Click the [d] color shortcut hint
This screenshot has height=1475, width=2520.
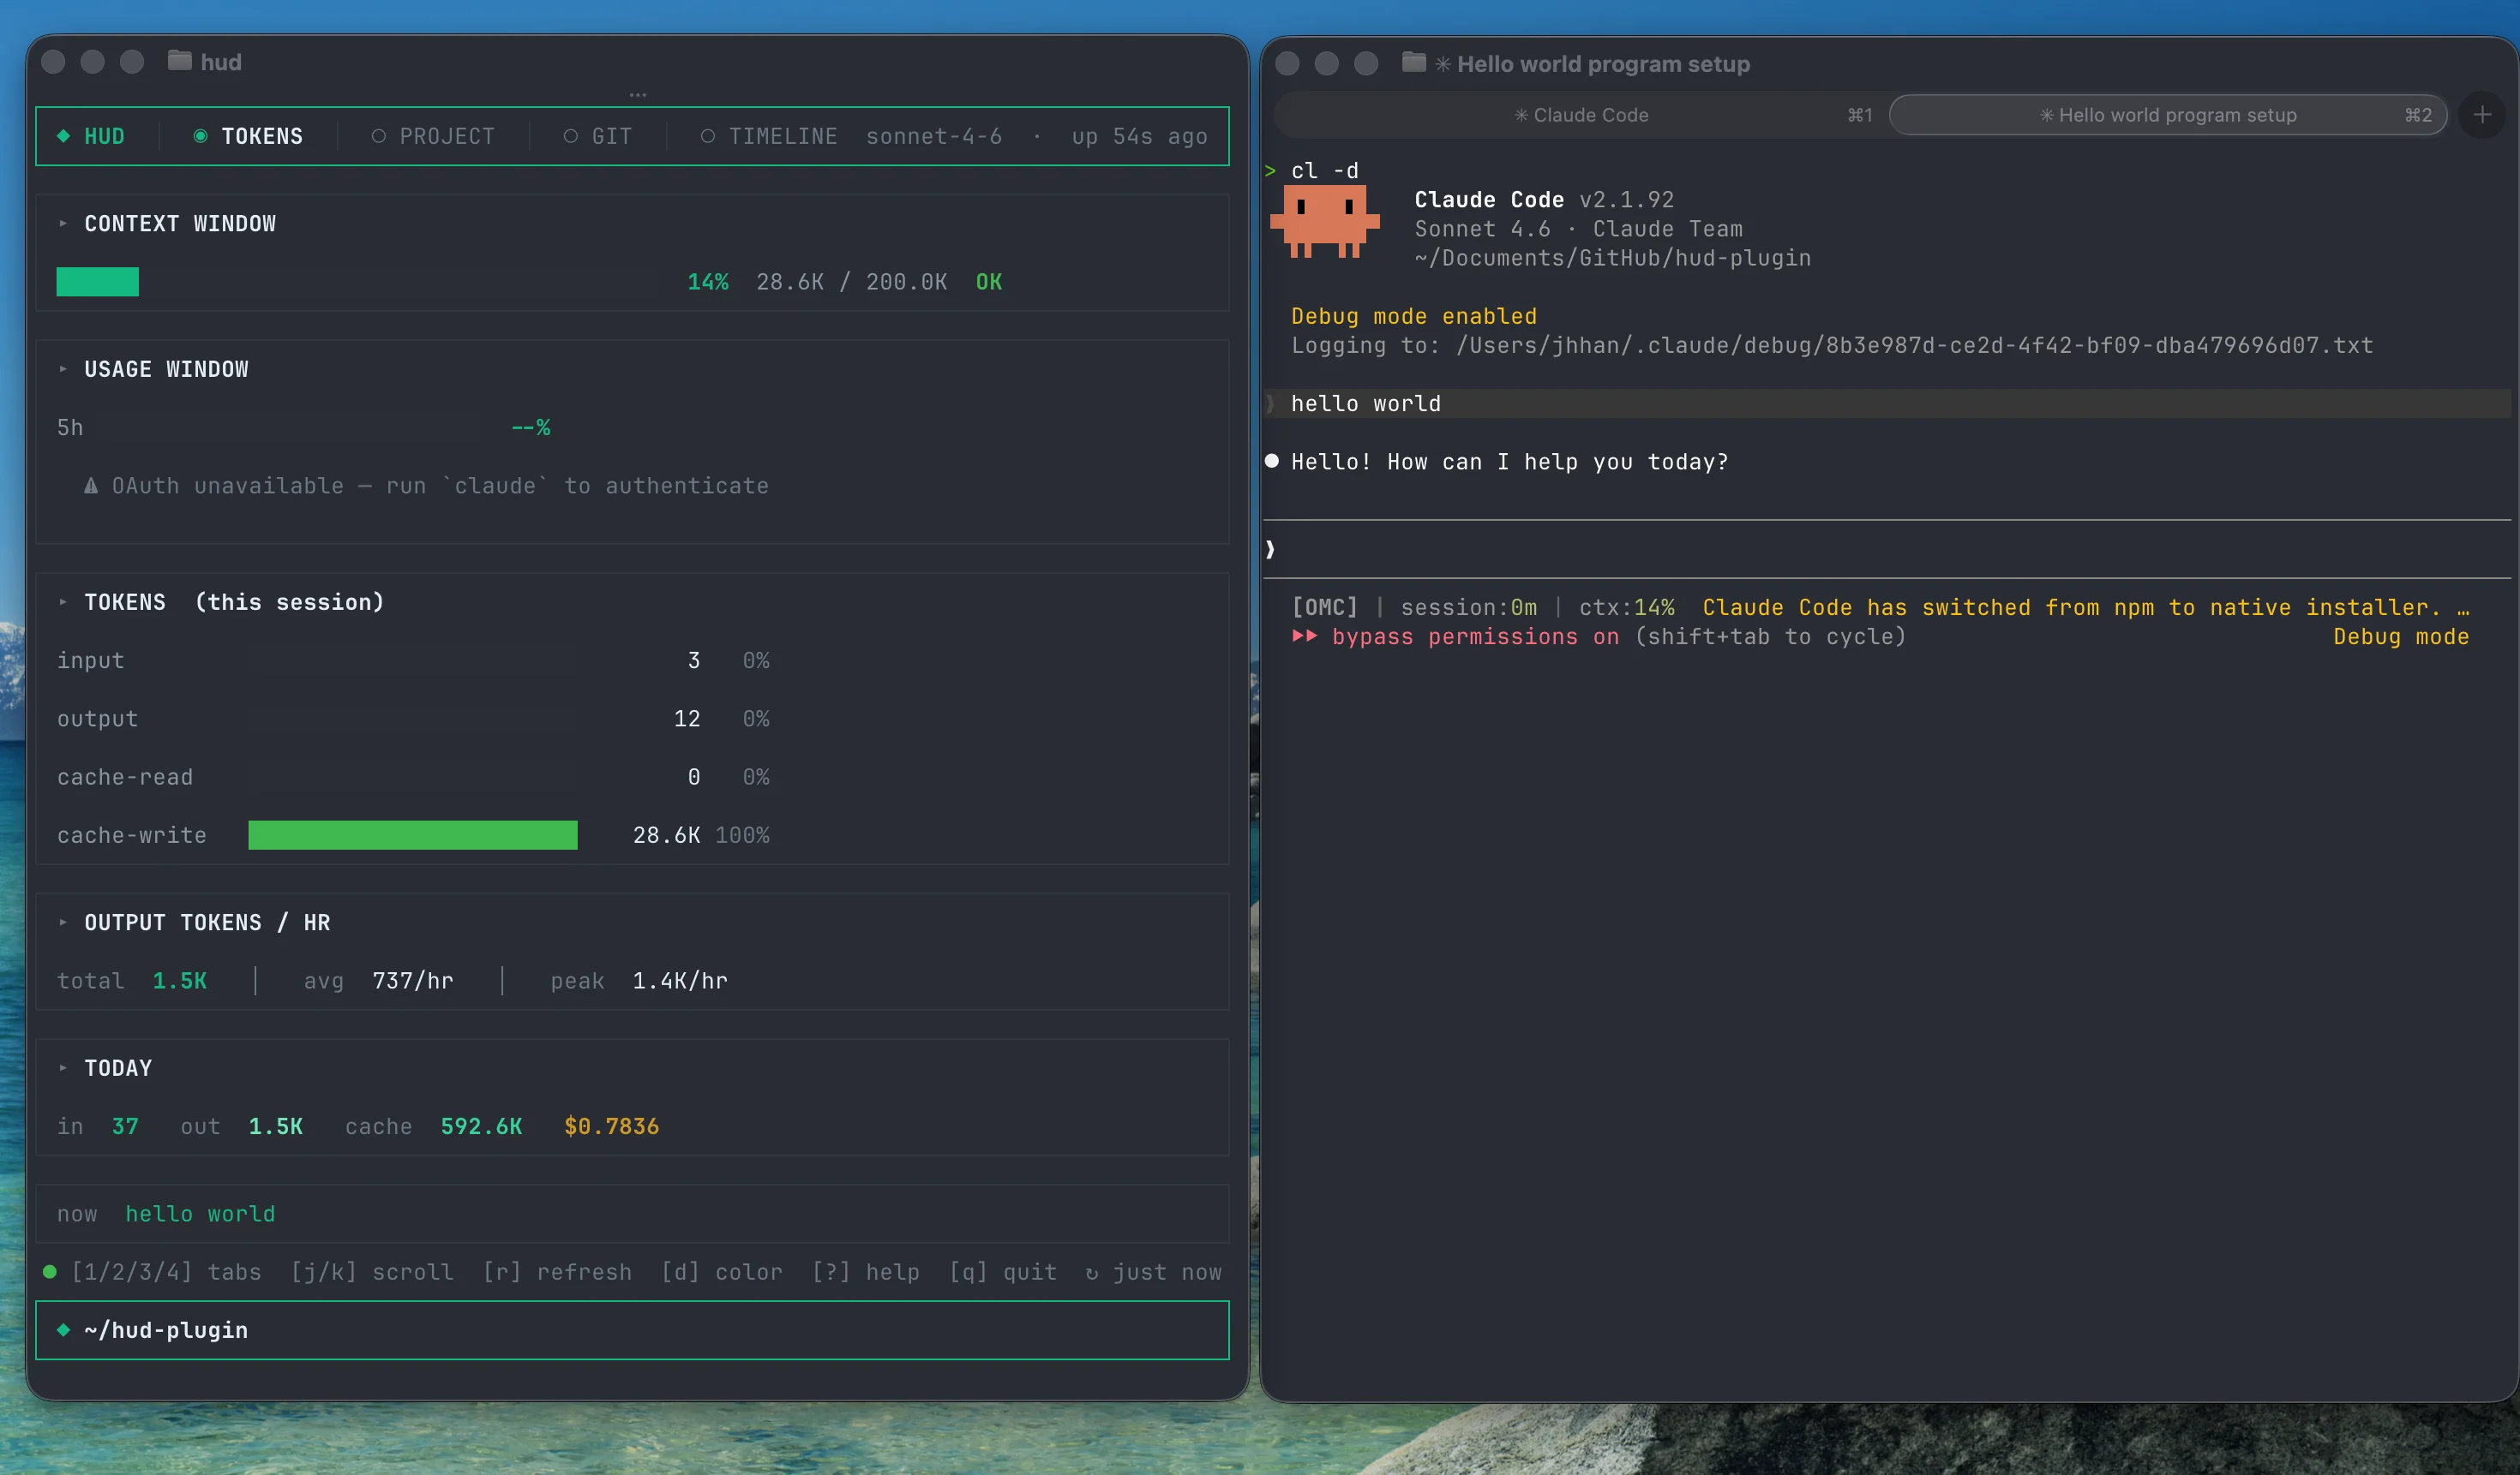click(722, 1272)
